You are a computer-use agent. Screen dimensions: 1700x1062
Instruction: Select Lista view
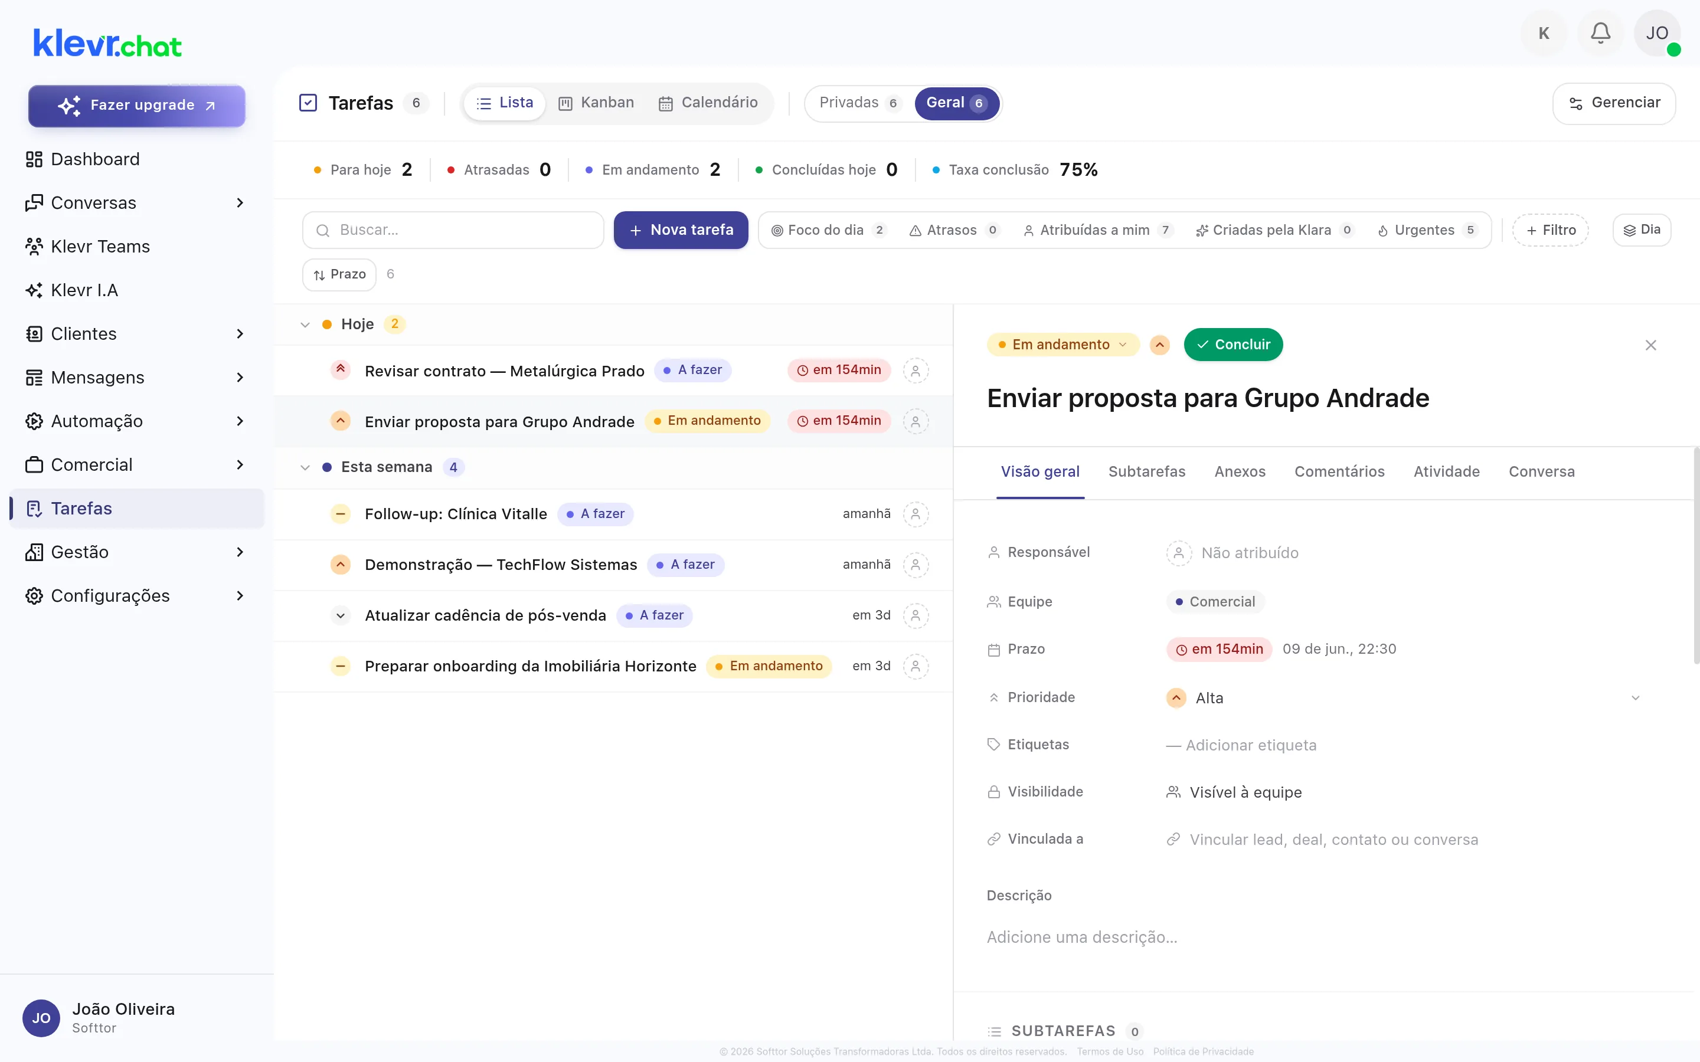coord(504,103)
